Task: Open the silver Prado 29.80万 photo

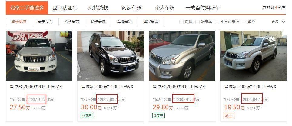Action: (x=182, y=56)
